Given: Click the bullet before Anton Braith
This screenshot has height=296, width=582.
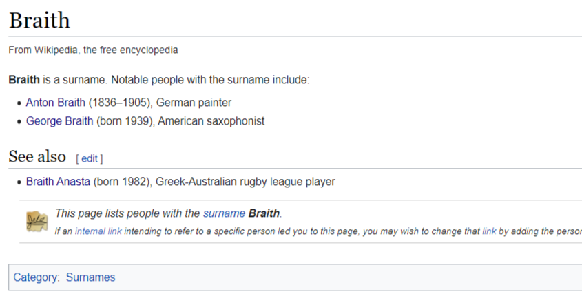Looking at the screenshot, I should pyautogui.click(x=19, y=103).
